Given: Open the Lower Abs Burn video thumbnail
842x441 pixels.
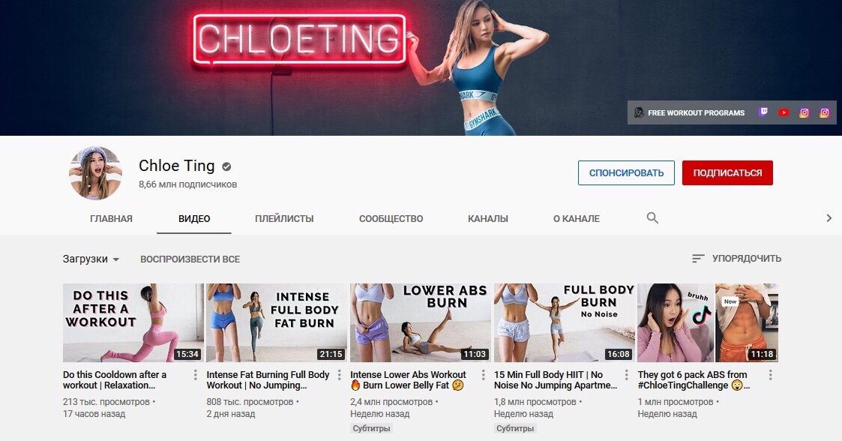Looking at the screenshot, I should click(x=420, y=322).
